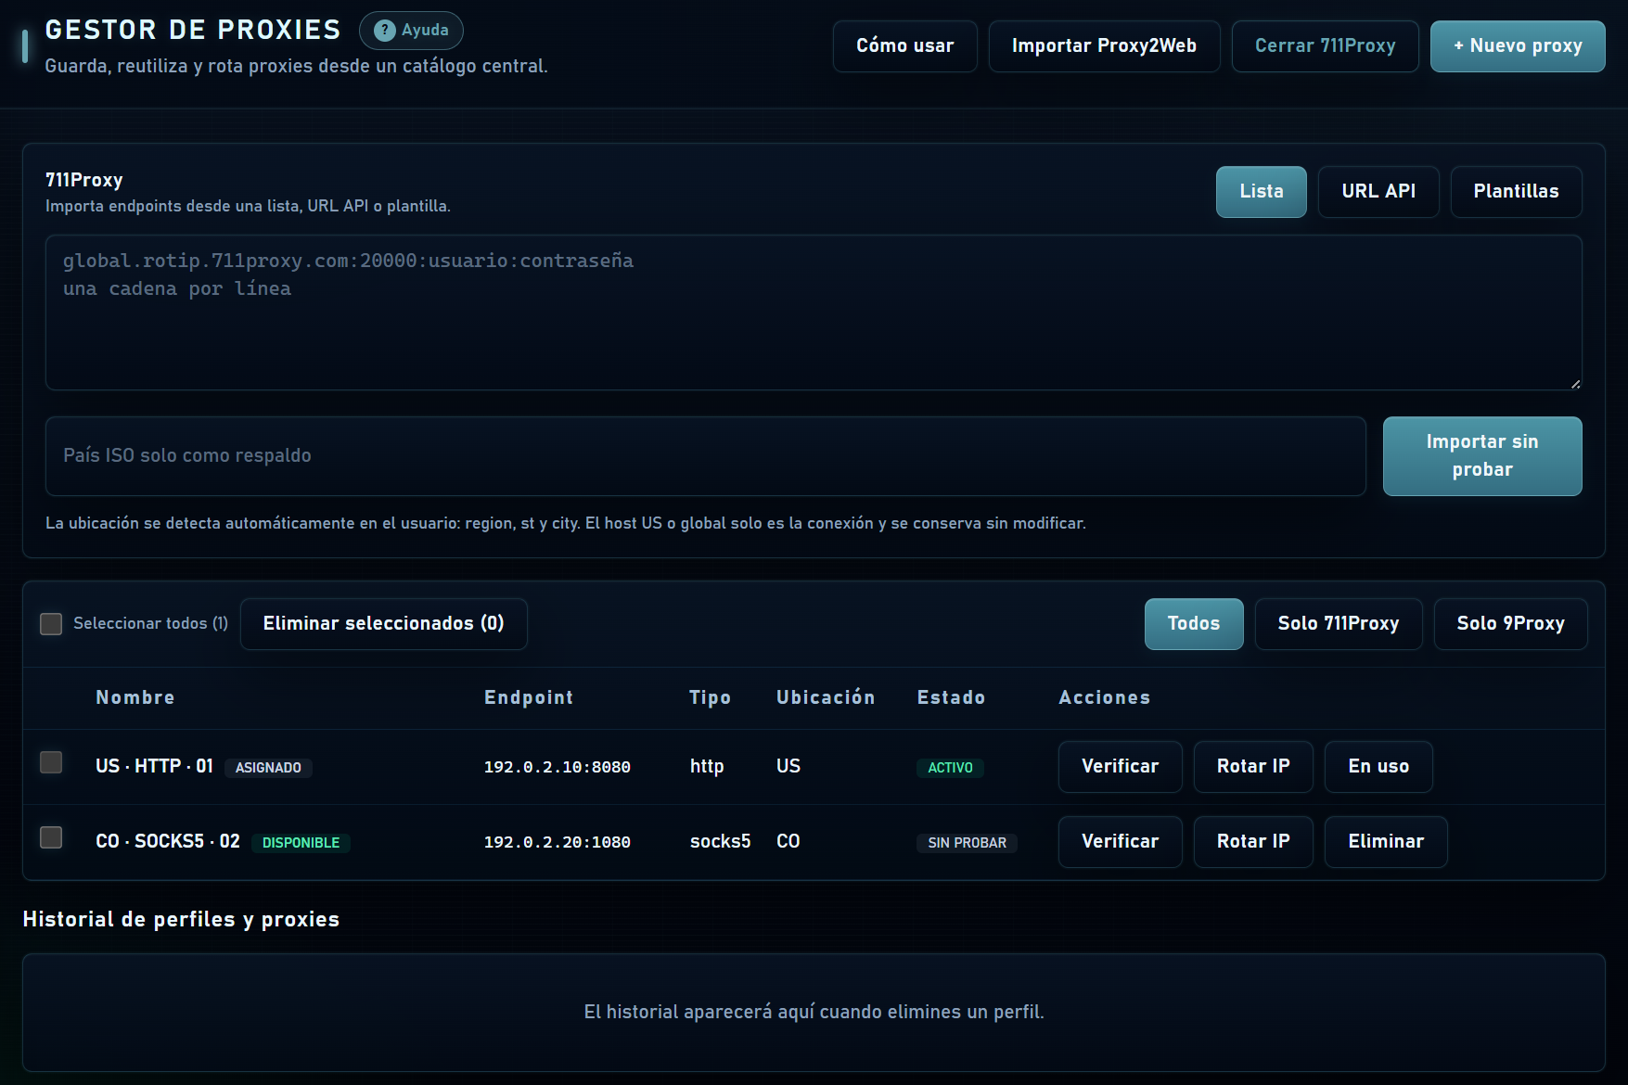
Task: Click Importar sin probar button
Action: point(1482,456)
